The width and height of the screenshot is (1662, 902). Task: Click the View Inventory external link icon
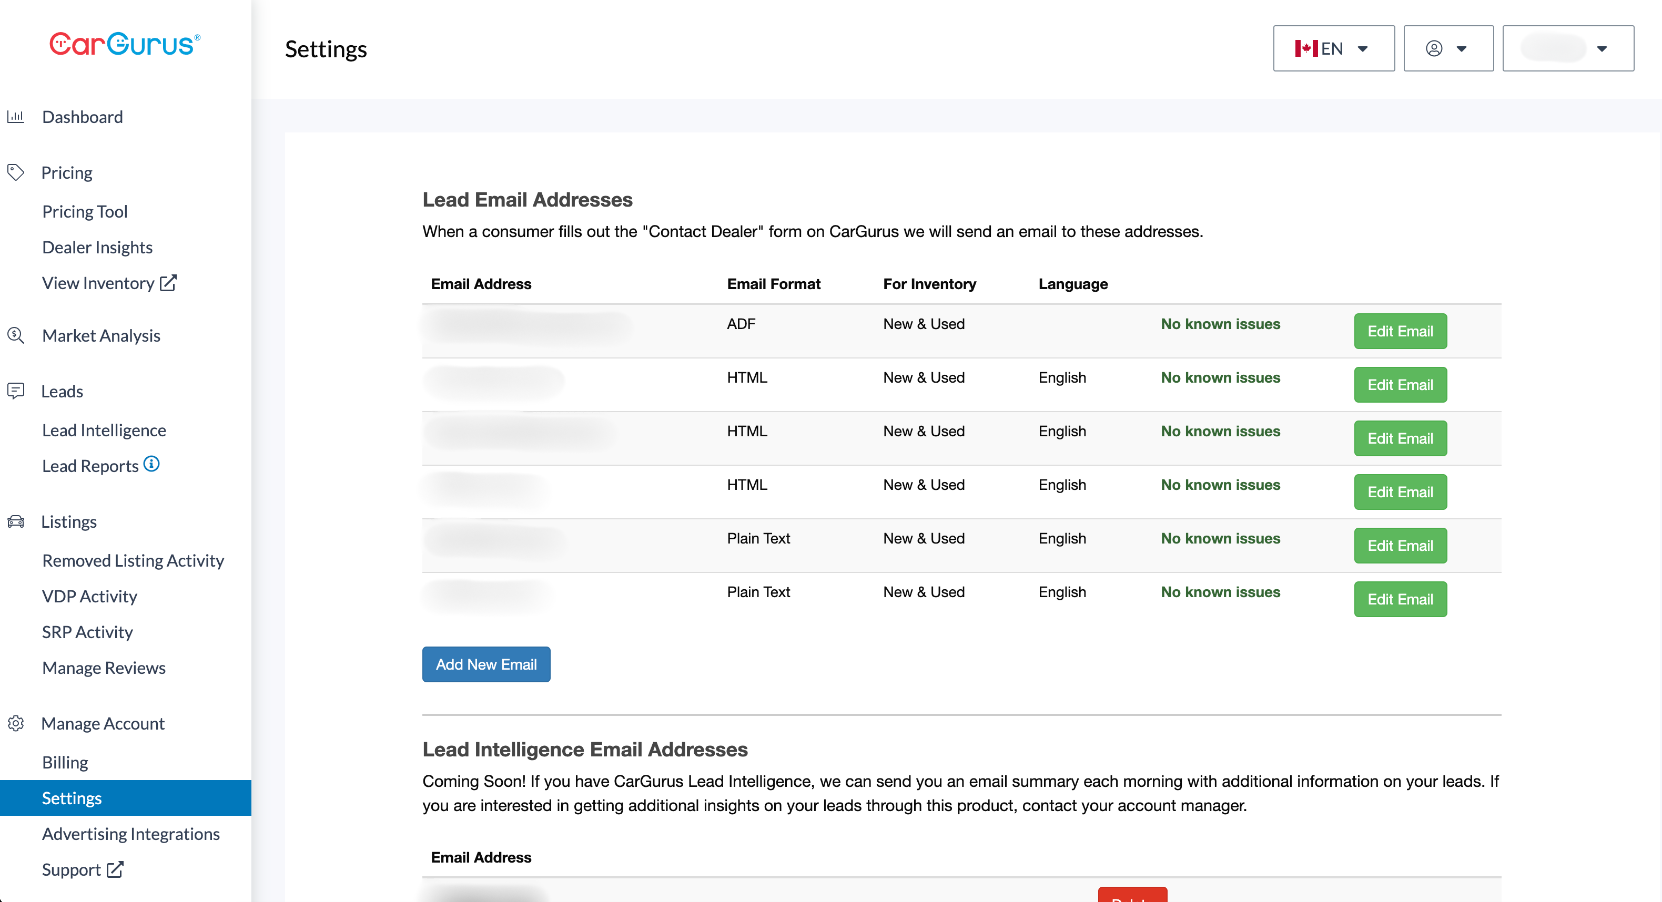point(168,282)
